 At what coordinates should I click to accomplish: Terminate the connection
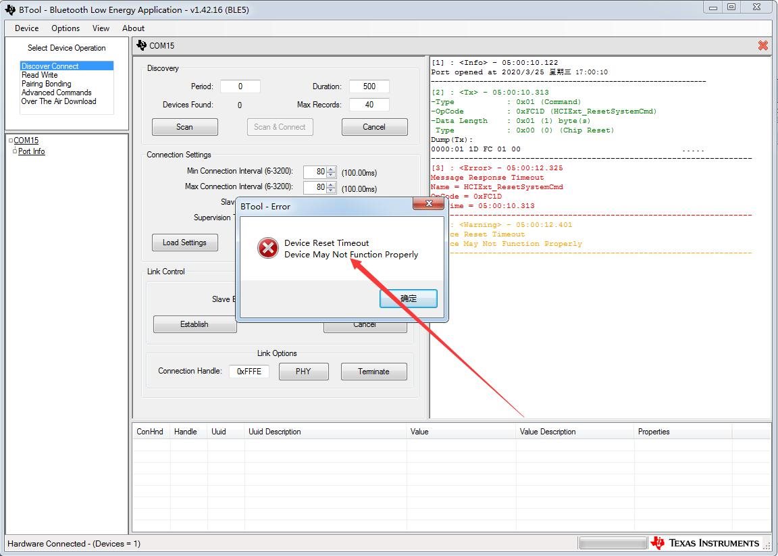pos(373,372)
